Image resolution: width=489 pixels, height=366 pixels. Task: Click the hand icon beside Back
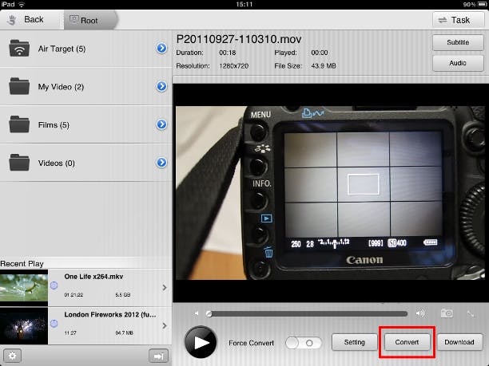coord(12,20)
